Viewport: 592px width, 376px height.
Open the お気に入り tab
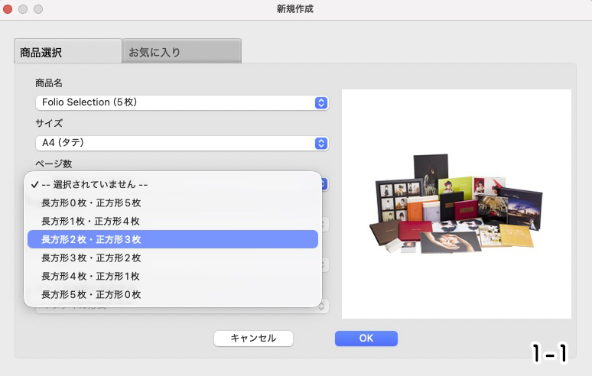pyautogui.click(x=181, y=52)
